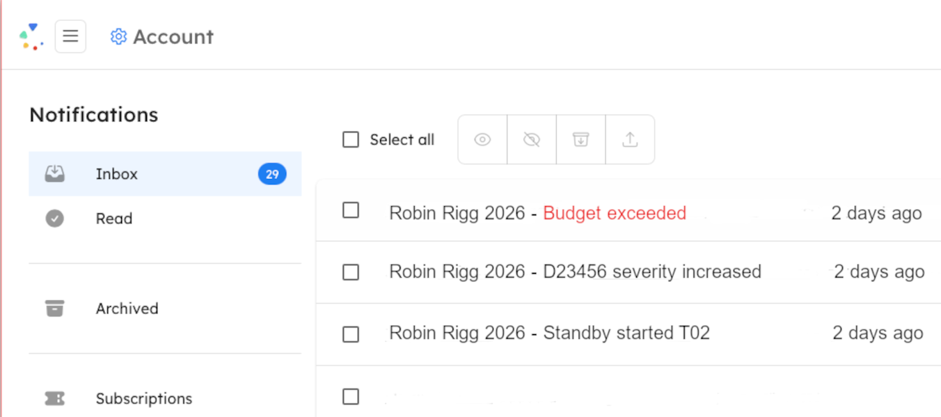Tick the Select all checkbox
This screenshot has width=941, height=417.
pyautogui.click(x=351, y=140)
